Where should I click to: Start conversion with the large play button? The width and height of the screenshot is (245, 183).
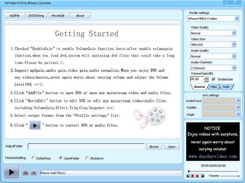click(11, 172)
